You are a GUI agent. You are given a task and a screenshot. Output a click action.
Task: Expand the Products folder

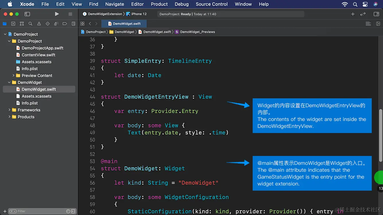(x=9, y=117)
